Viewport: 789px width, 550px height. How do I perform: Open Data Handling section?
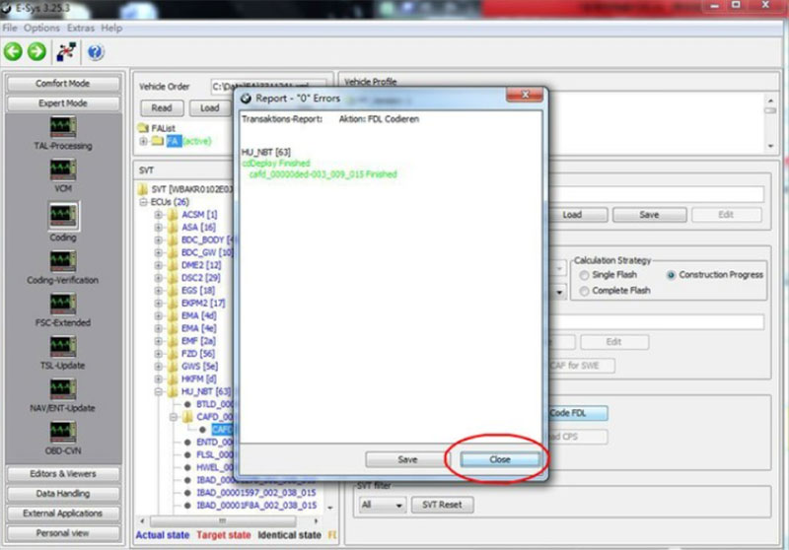click(x=63, y=494)
